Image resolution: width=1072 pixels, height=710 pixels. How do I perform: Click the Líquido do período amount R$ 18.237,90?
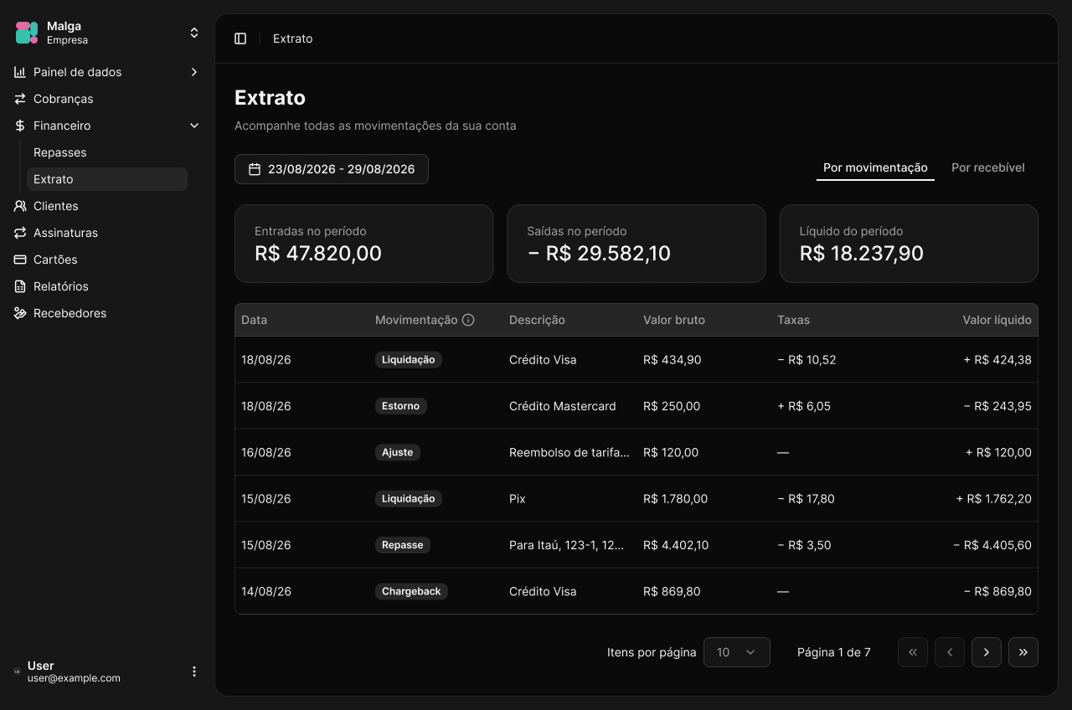pyautogui.click(x=862, y=253)
